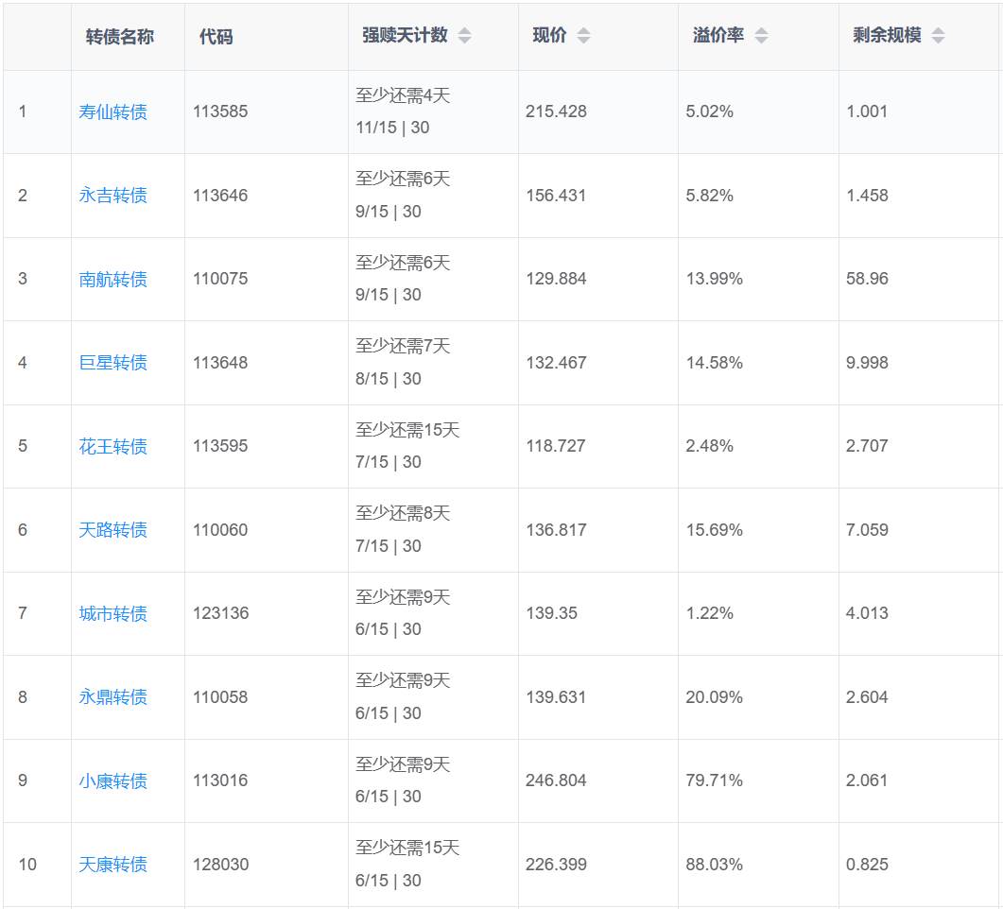
Task: Select the 南航转债 link
Action: click(x=113, y=280)
